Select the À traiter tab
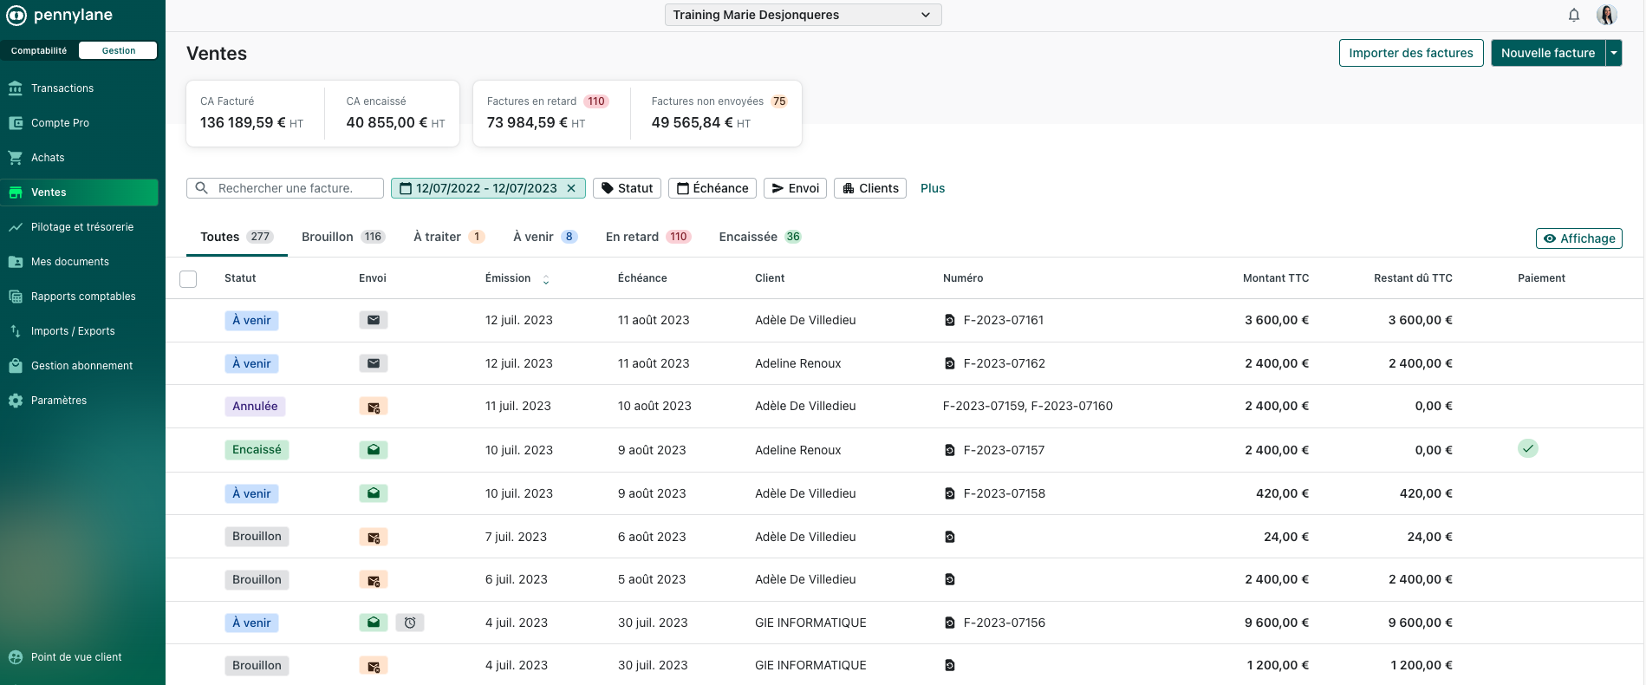 448,237
